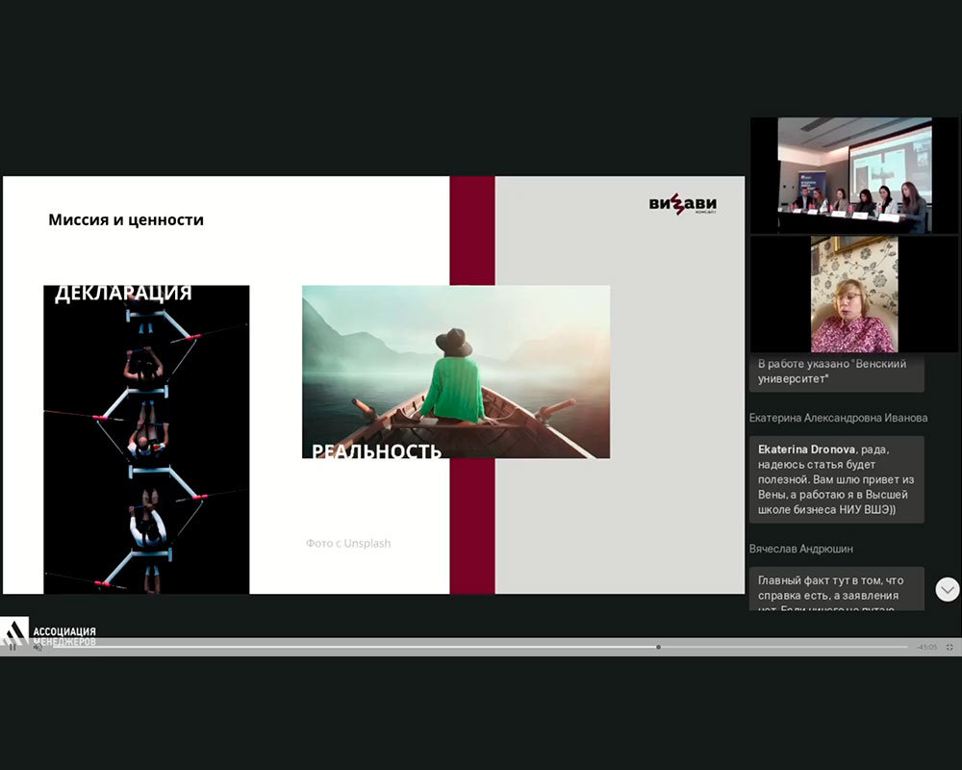
Task: Open Екатерина Александровна Иванова's chat name
Action: 838,418
